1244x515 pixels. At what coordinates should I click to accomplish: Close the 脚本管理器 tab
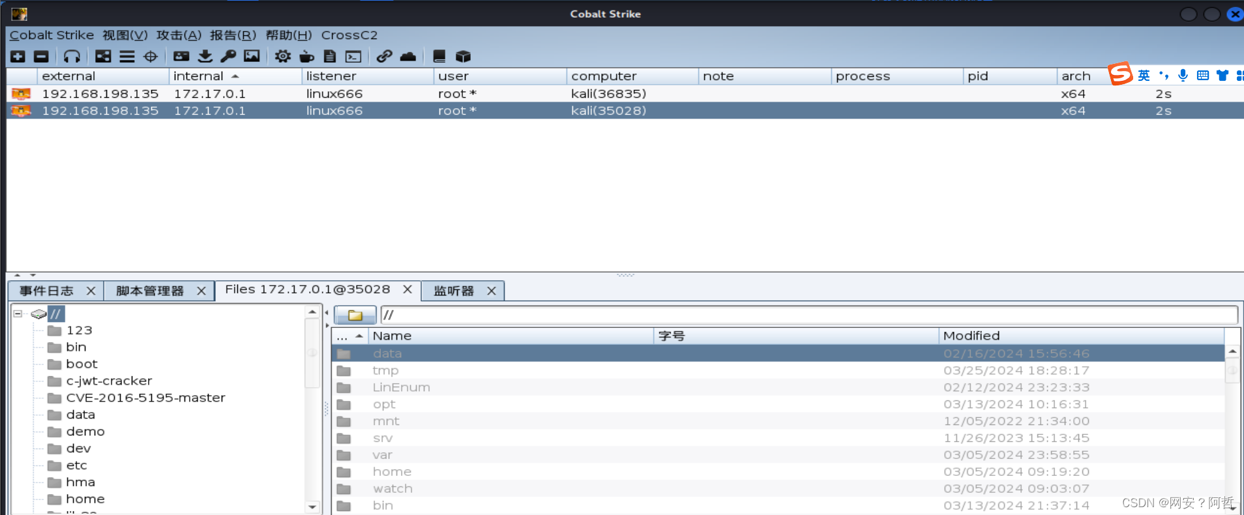pyautogui.click(x=201, y=291)
